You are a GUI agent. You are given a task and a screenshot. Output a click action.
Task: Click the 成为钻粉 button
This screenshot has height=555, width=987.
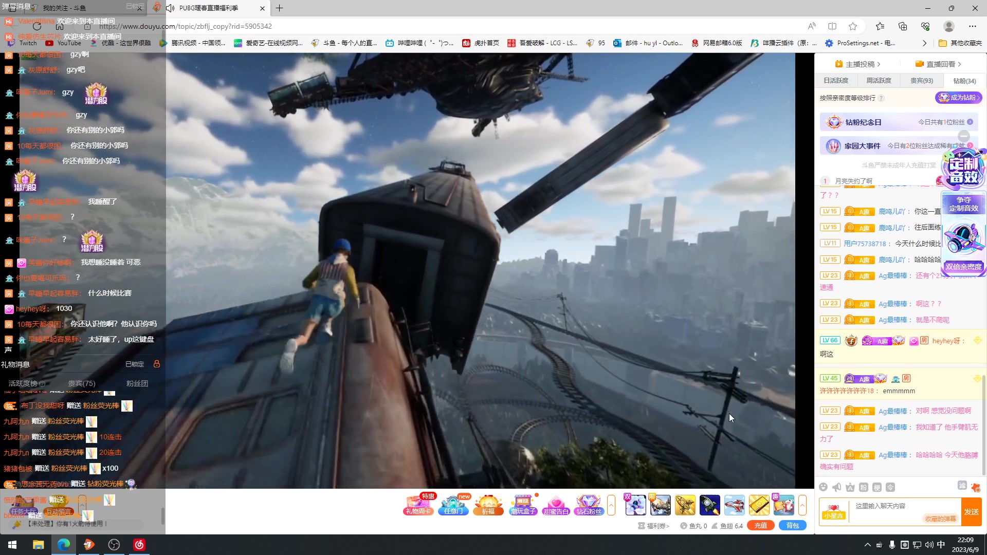[x=958, y=98]
